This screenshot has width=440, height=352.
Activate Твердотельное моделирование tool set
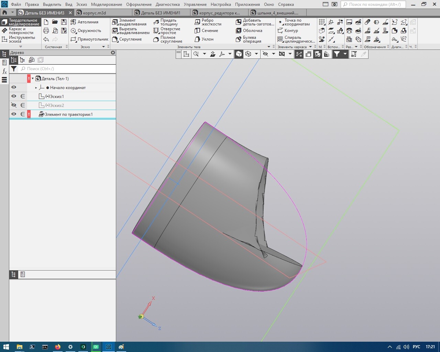(21, 22)
